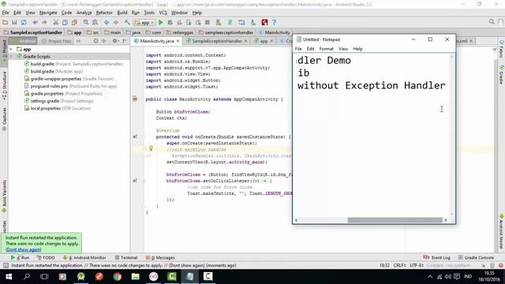Click the green Run app button
Screen dimensions: 505x284
coord(161,22)
